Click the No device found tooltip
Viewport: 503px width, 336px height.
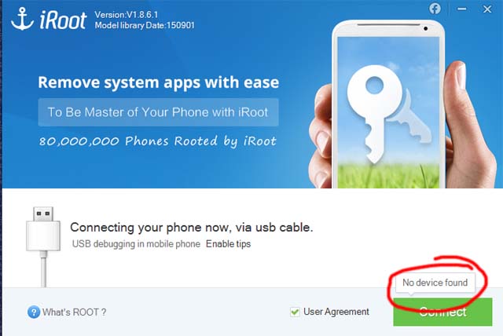(435, 283)
